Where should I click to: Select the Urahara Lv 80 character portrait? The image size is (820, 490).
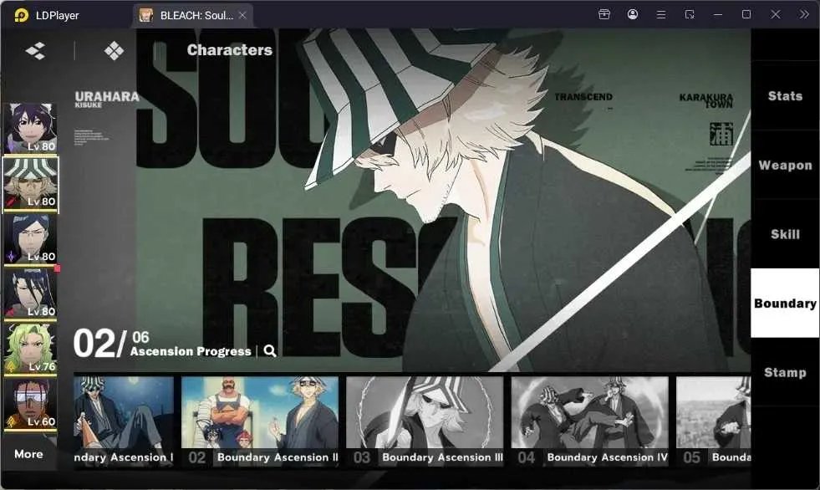coord(30,184)
